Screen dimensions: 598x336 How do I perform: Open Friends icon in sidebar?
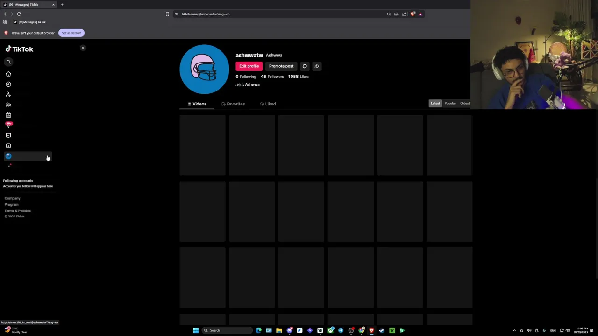coord(8,105)
